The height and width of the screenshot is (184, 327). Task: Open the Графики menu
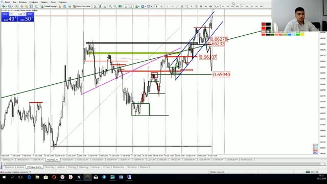(33, 2)
